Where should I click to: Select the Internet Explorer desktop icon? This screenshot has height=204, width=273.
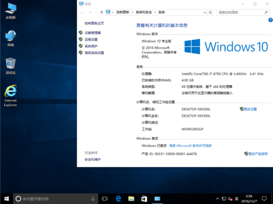pyautogui.click(x=10, y=95)
